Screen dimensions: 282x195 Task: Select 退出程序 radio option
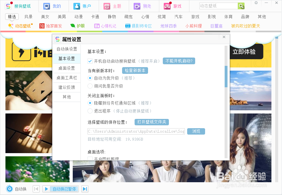point(90,111)
